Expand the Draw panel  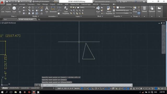pyautogui.click(x=14, y=16)
